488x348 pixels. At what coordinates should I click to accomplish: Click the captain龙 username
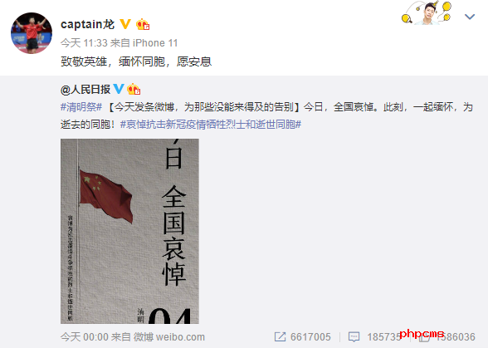(87, 24)
